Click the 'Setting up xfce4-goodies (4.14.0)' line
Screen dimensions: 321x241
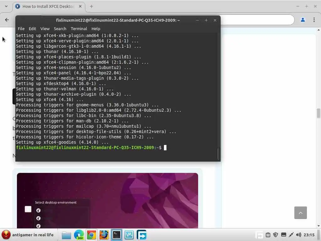tap(62, 142)
